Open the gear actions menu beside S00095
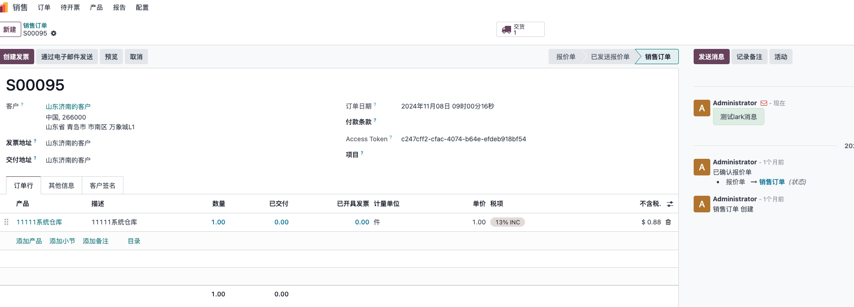The height and width of the screenshot is (307, 854). click(54, 33)
